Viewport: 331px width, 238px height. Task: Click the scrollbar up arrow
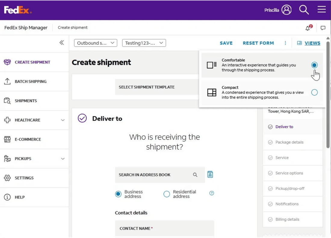point(328,38)
